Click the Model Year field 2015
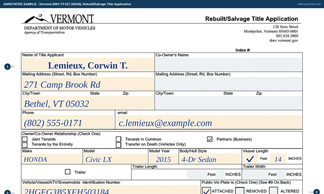The height and width of the screenshot is (194, 324). pyautogui.click(x=163, y=159)
